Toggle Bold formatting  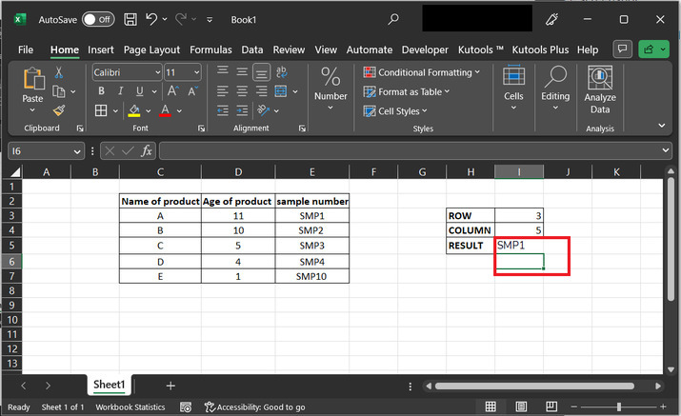tap(100, 91)
